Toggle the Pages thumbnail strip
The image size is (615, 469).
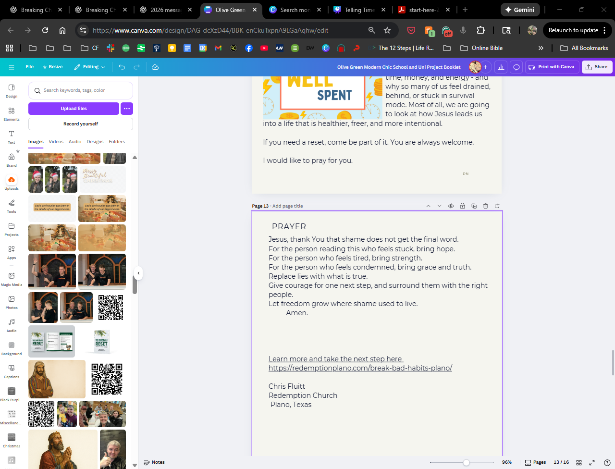[x=535, y=462]
